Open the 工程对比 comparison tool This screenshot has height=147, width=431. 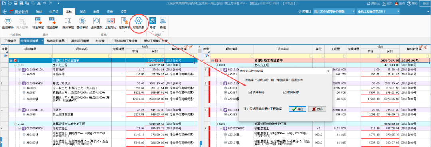[x=111, y=23]
